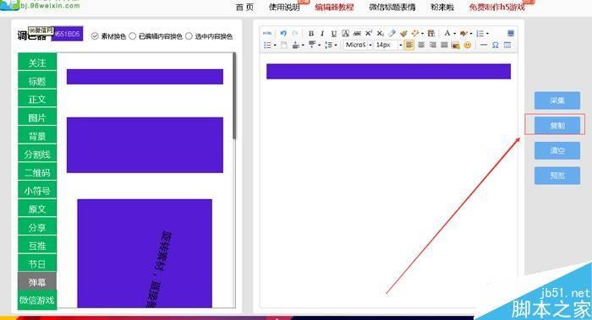The width and height of the screenshot is (592, 320).
Task: Select the 已编辑内容换色 radio option
Action: (133, 36)
